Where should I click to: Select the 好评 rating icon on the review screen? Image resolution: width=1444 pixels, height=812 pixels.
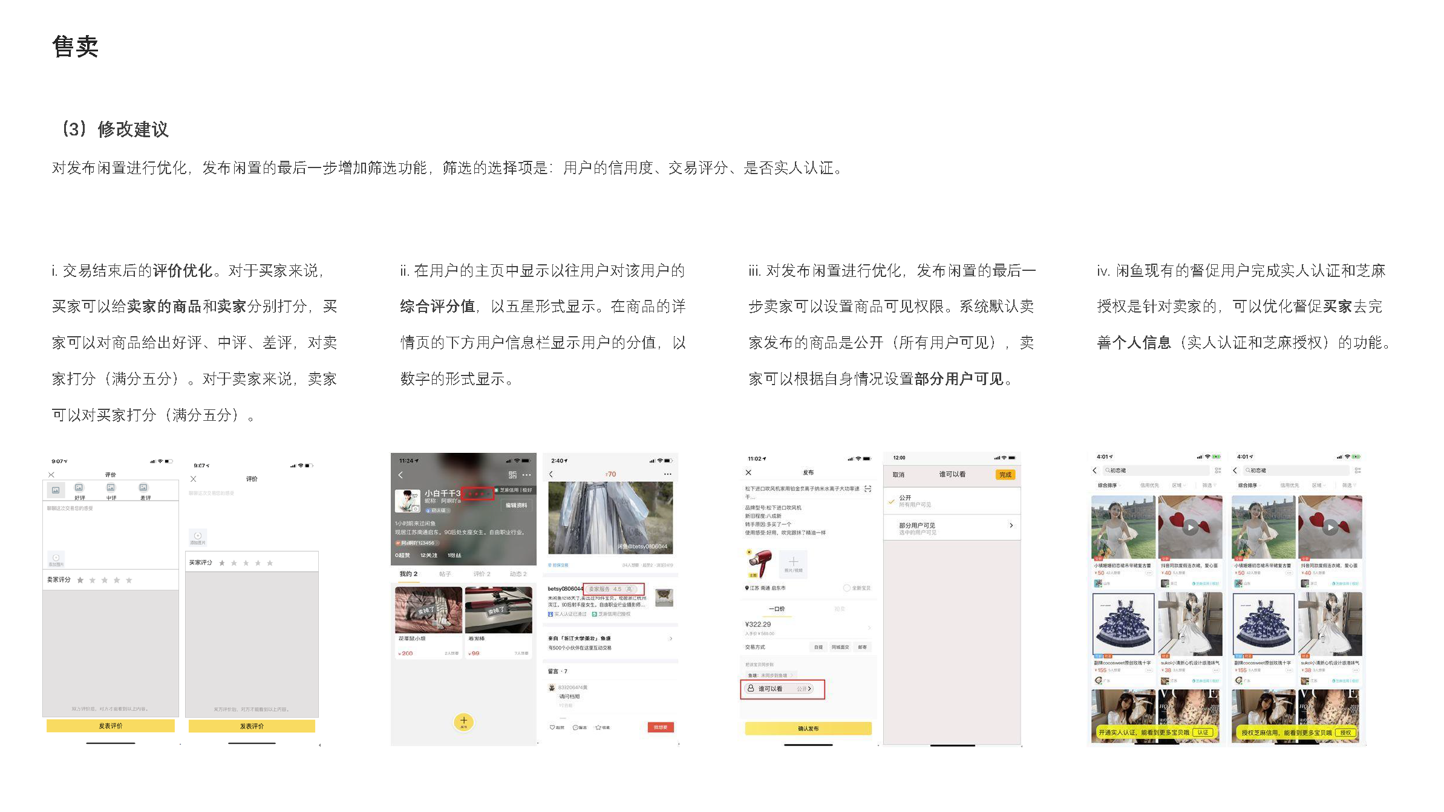(x=79, y=489)
